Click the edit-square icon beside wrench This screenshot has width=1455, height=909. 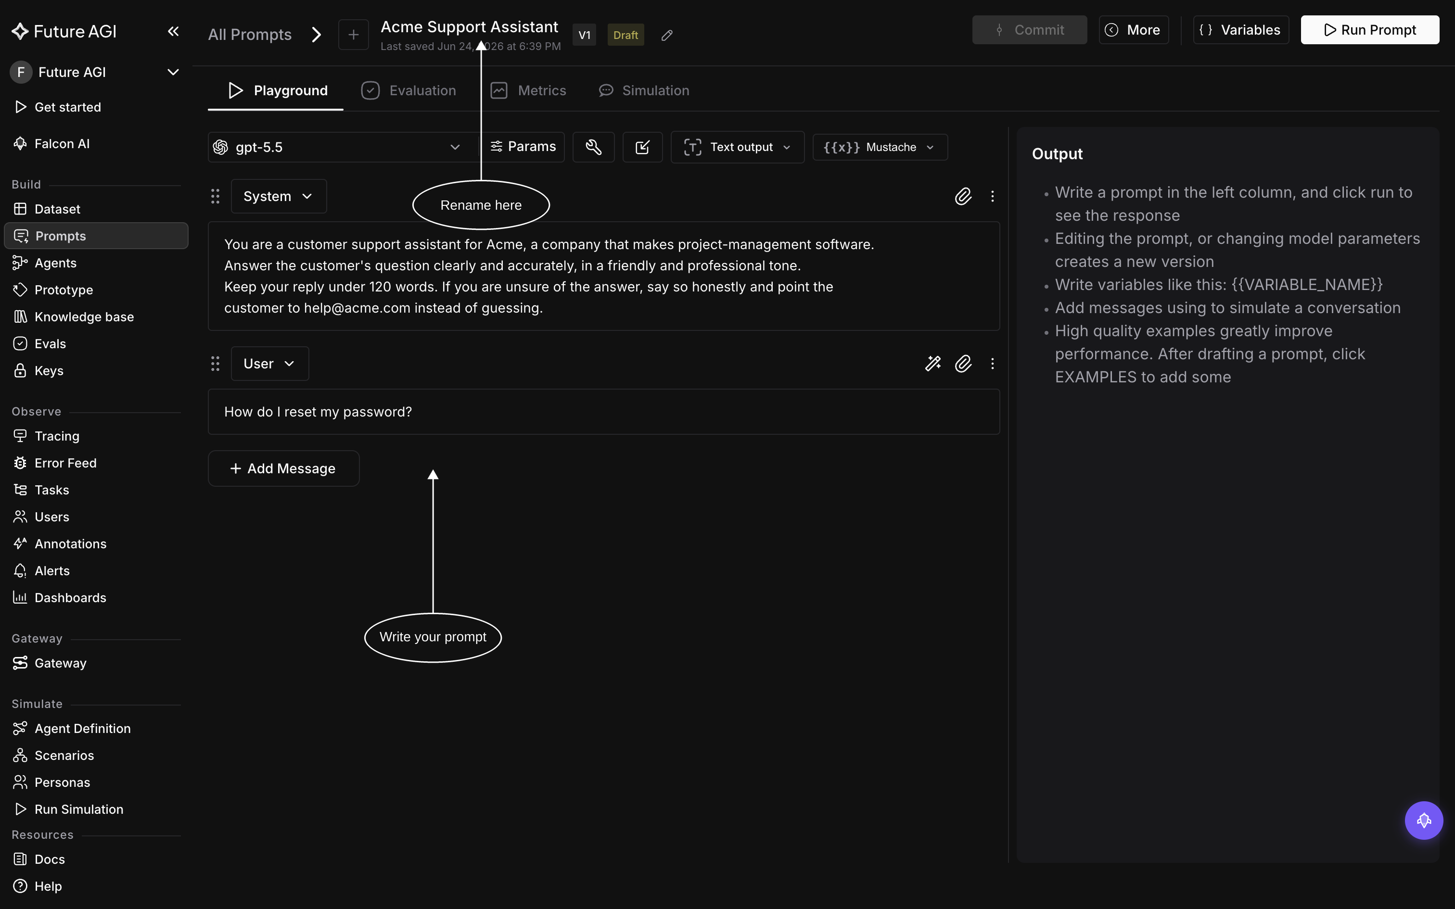(642, 147)
